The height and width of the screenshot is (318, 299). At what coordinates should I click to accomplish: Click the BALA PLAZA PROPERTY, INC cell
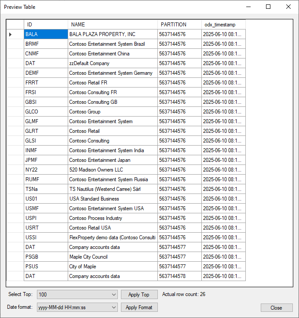tap(113, 34)
